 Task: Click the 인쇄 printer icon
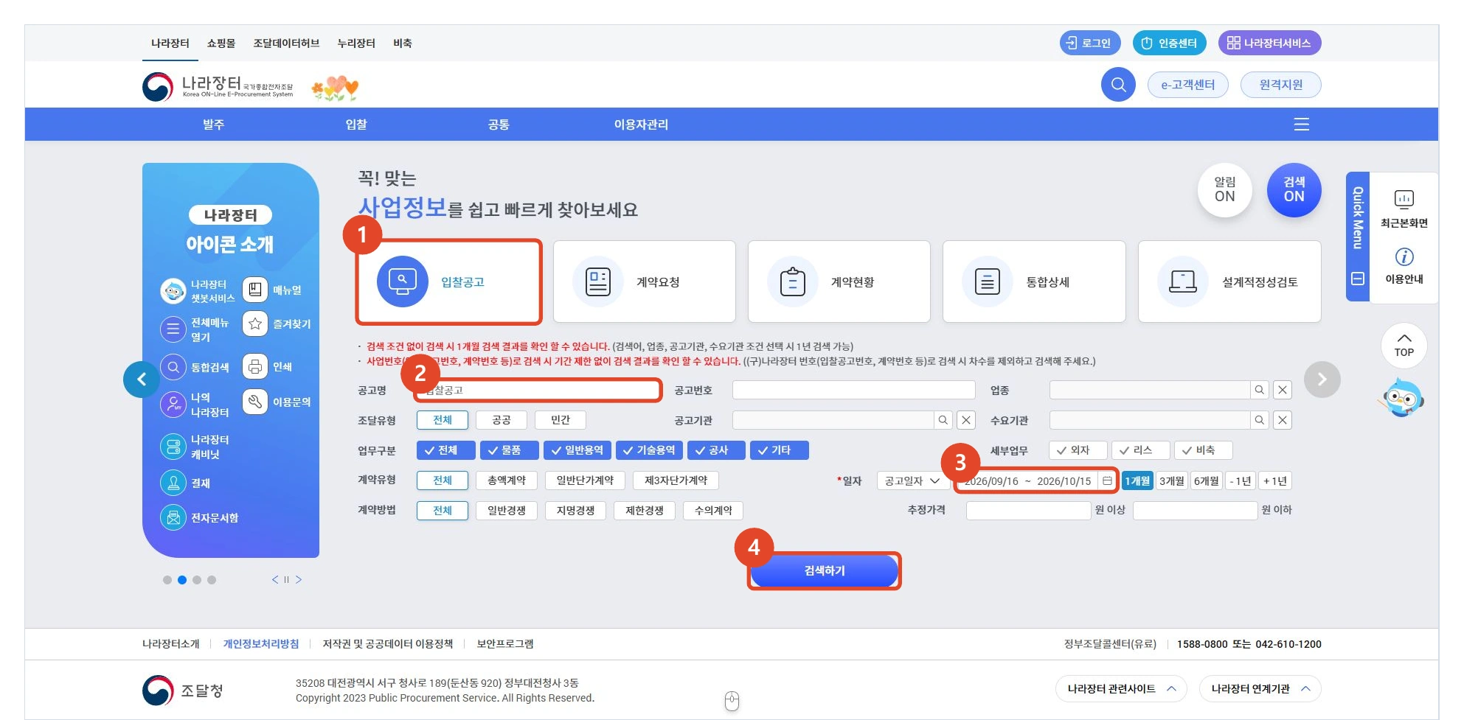(255, 366)
